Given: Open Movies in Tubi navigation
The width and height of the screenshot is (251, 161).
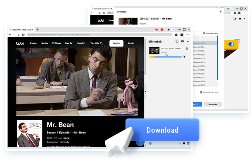Looking at the screenshot, I should coord(45,43).
